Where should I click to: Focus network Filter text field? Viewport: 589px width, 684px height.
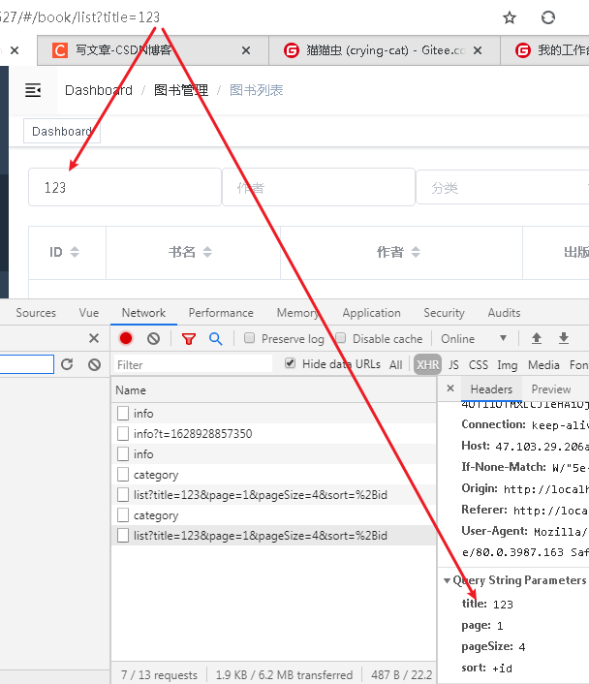(x=194, y=364)
